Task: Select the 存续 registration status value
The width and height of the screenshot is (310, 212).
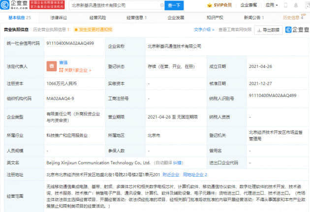Action: tap(171, 66)
